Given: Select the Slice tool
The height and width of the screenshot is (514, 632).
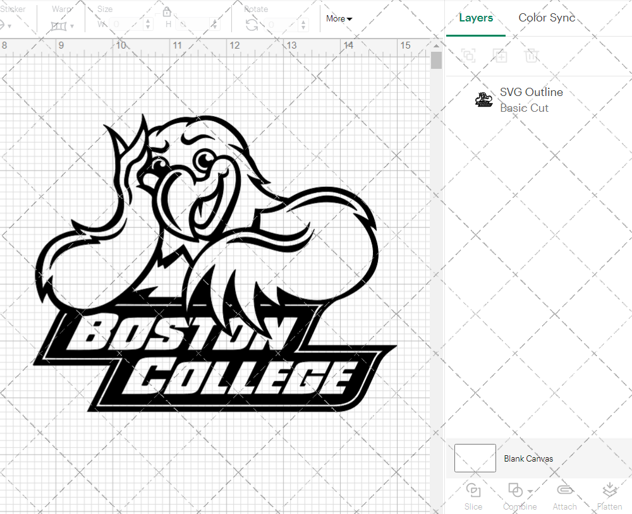Looking at the screenshot, I should pos(473,496).
